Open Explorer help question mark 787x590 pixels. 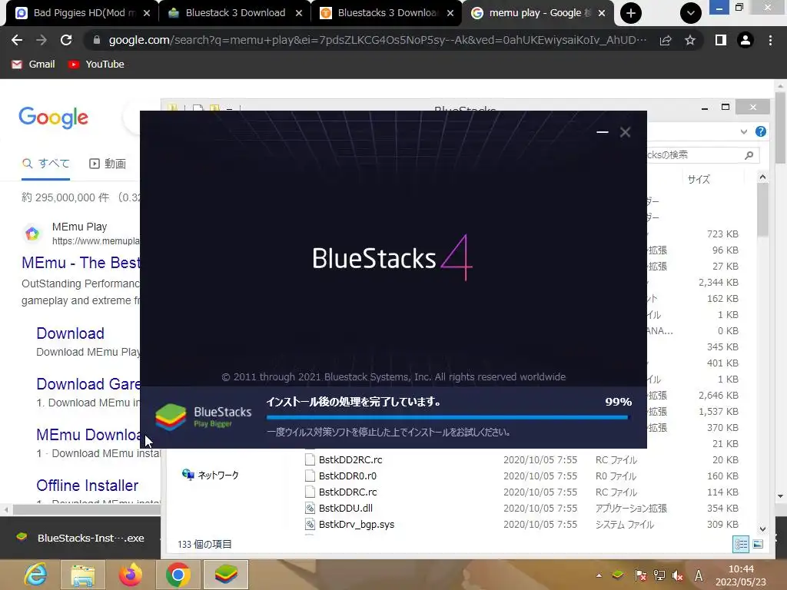coord(761,131)
